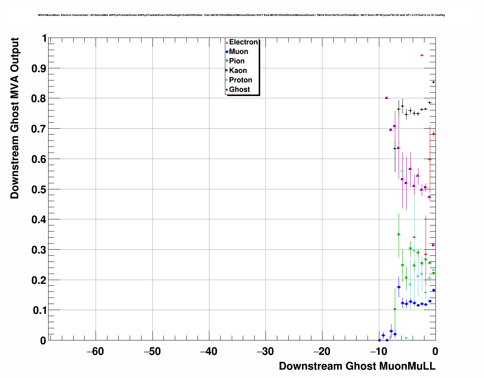Click the blue Muon circle in the legend
The width and height of the screenshot is (484, 378).
227,52
